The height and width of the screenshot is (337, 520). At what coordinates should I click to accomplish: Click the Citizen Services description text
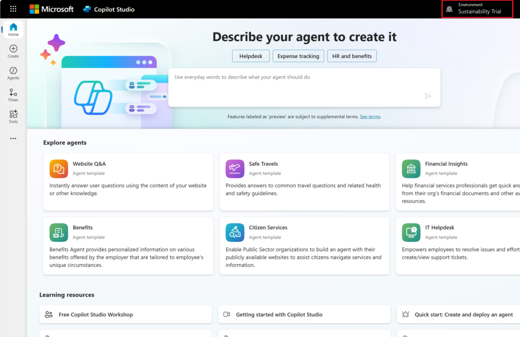click(304, 257)
